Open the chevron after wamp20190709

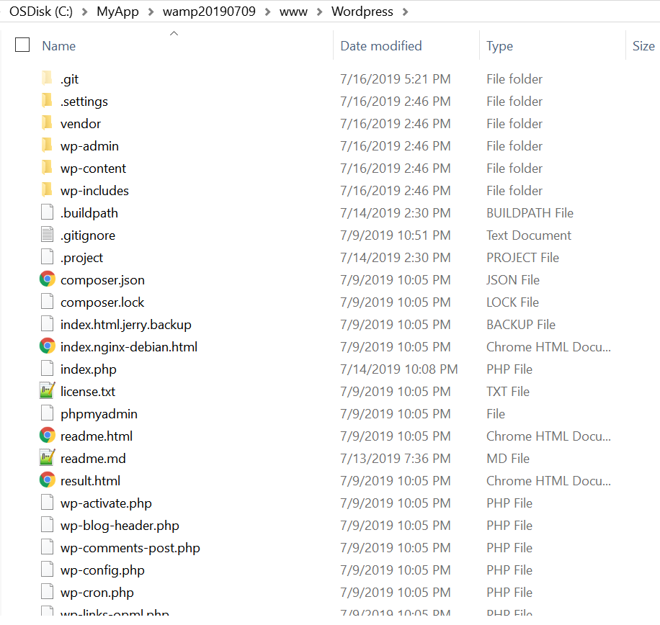tap(268, 12)
